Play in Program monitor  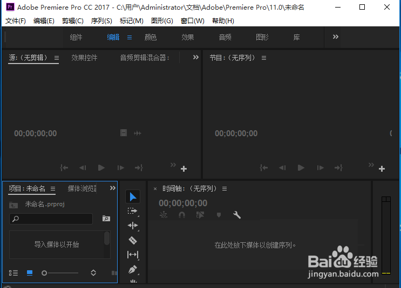click(301, 167)
